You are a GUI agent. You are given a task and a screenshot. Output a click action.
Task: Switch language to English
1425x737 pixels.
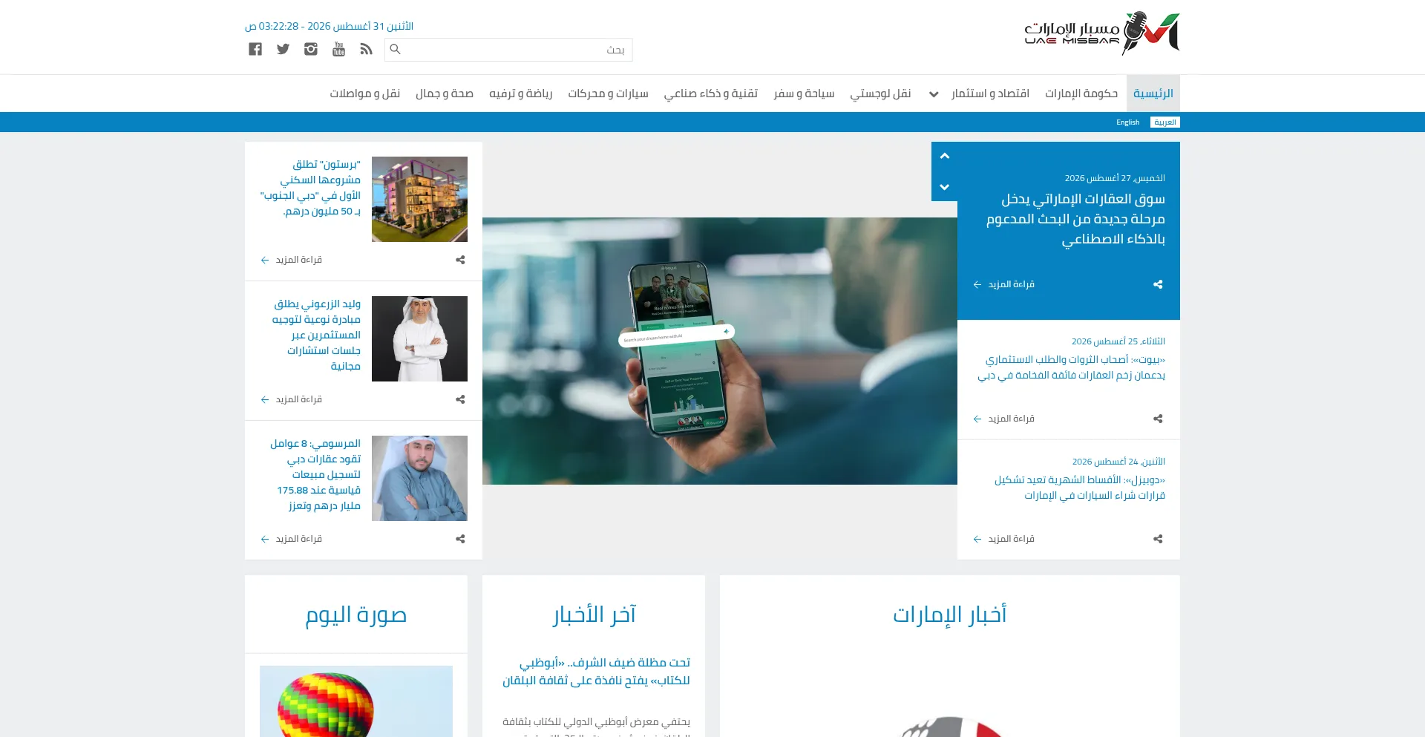(x=1127, y=122)
